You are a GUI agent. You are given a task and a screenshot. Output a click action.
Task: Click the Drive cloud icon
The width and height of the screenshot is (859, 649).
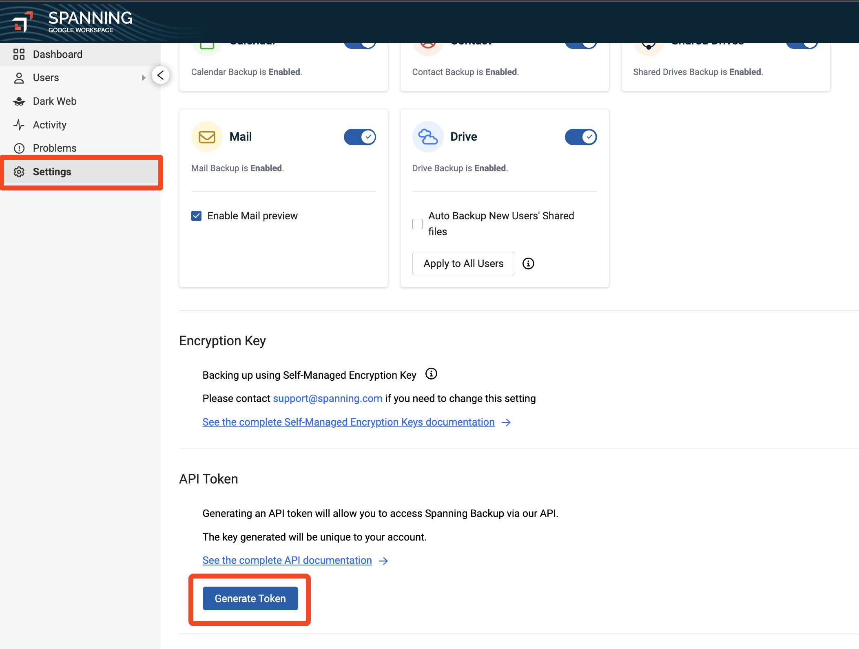coord(428,137)
